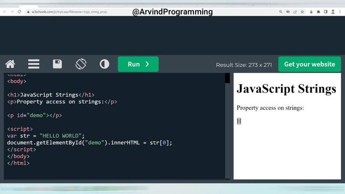Screen dimensions: 345x194
Task: Click the Property access on strings result text
Action: pyautogui.click(x=270, y=108)
